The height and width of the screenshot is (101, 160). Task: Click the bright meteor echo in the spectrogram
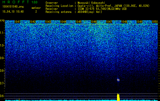118,80
